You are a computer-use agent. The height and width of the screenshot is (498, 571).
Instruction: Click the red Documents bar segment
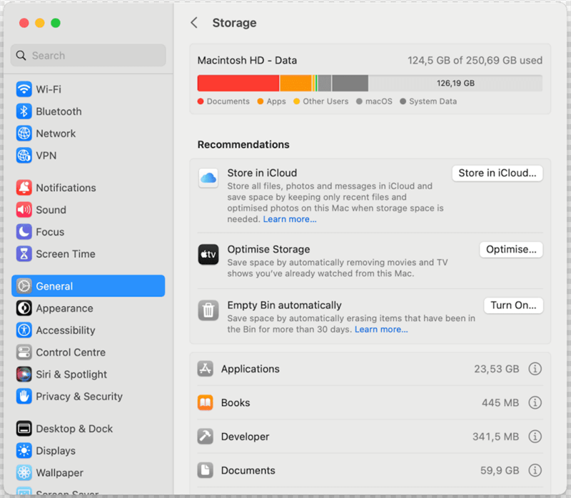click(x=238, y=83)
